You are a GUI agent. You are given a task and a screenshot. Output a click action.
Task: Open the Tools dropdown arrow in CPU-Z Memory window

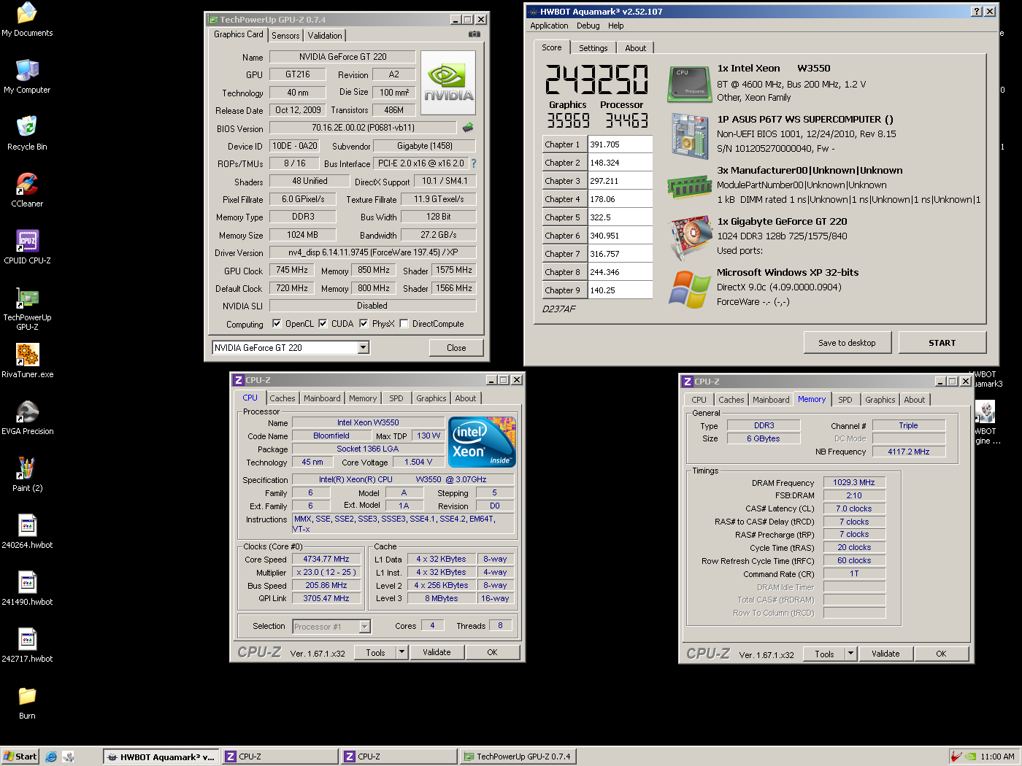[850, 654]
